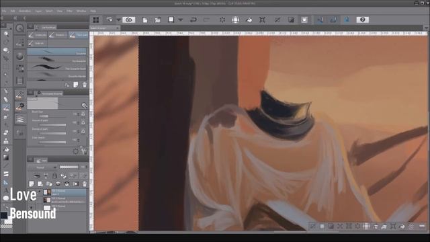The width and height of the screenshot is (430, 242).
Task: Open brush size dynamics settings button
Action: click(83, 114)
